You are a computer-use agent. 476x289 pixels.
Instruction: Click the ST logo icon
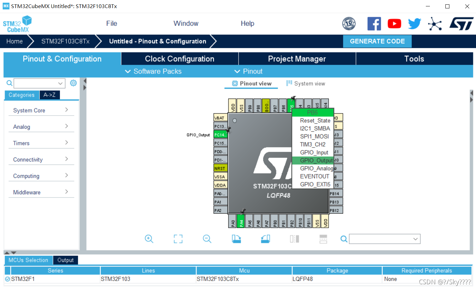[x=462, y=24]
